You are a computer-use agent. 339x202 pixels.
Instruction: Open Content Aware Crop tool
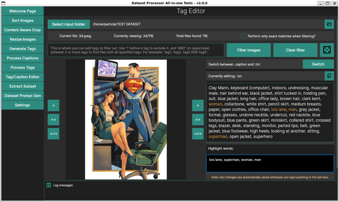[22, 30]
